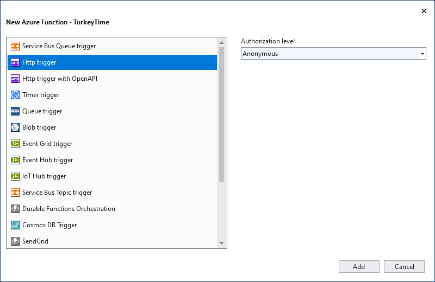Screen dimensions: 435x282
Task: Click the Service Bus Queue trigger icon
Action: point(15,46)
